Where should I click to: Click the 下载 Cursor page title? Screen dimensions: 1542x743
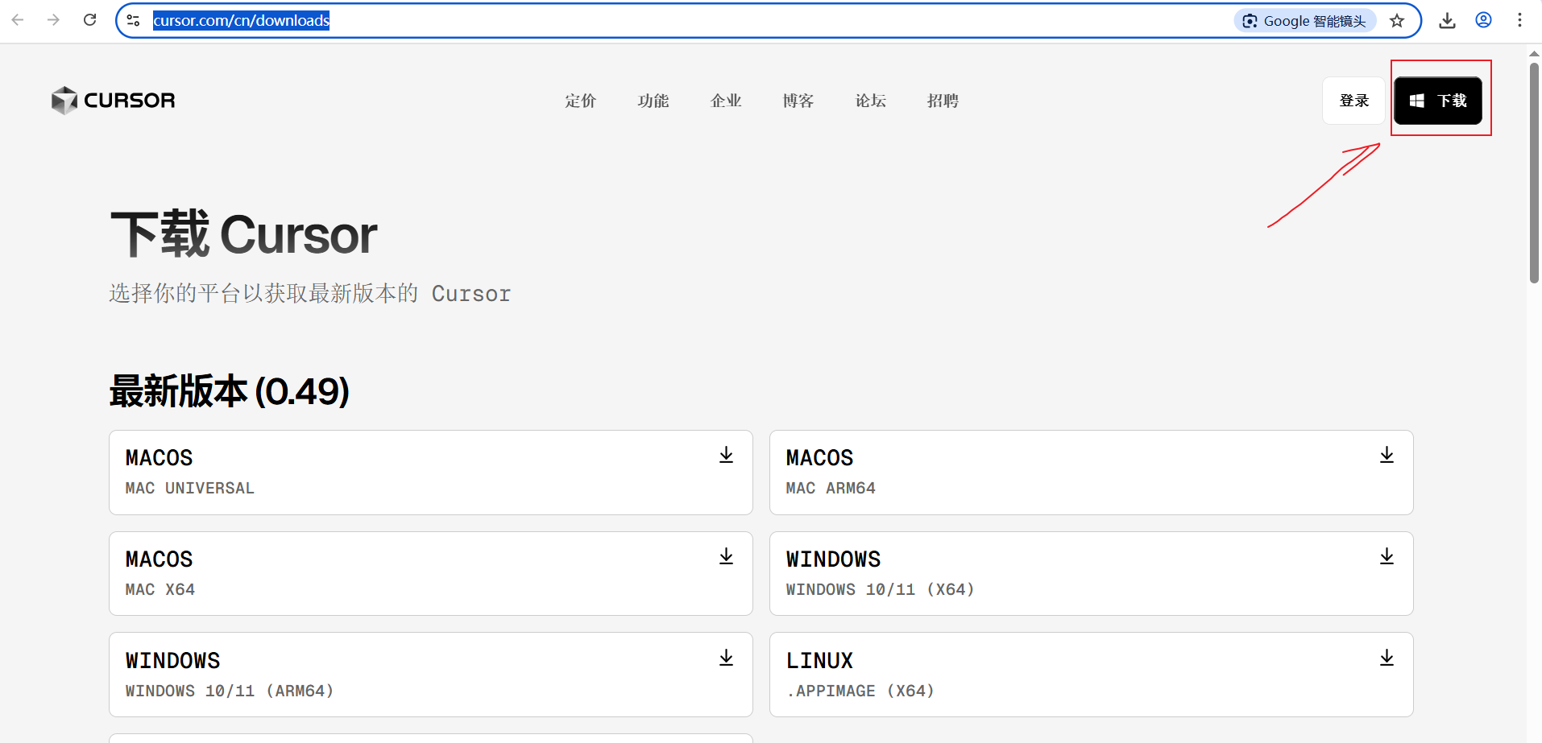[244, 235]
